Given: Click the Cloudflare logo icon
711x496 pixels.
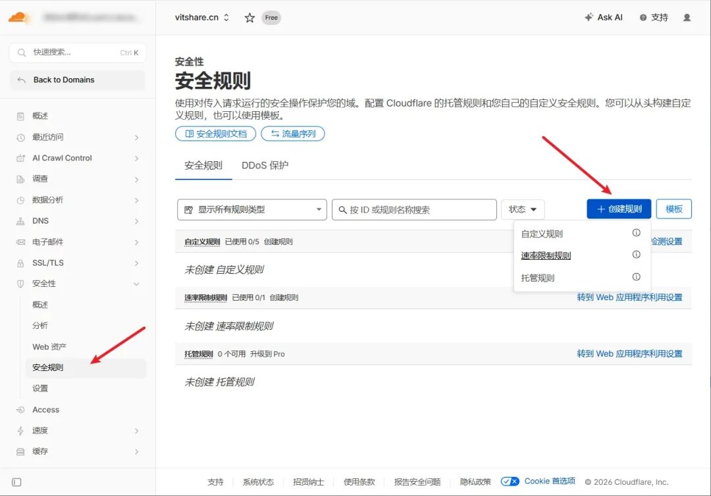Looking at the screenshot, I should (18, 18).
